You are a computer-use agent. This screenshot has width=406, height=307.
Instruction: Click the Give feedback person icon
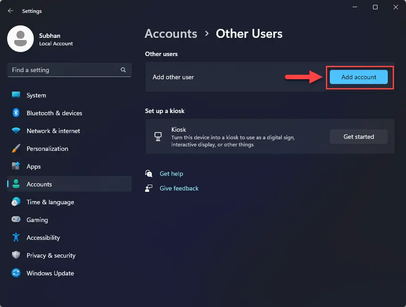(149, 188)
